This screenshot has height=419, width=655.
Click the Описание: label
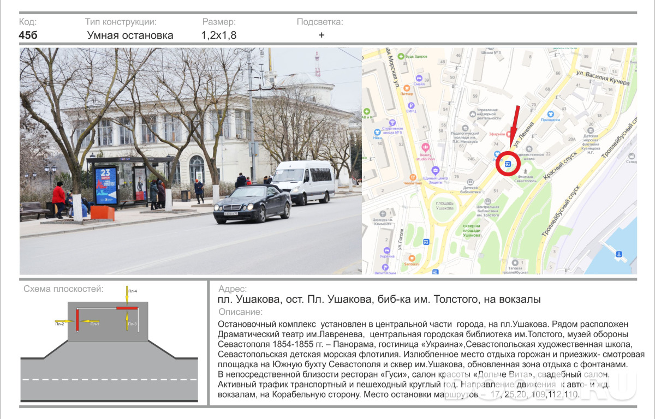(240, 312)
